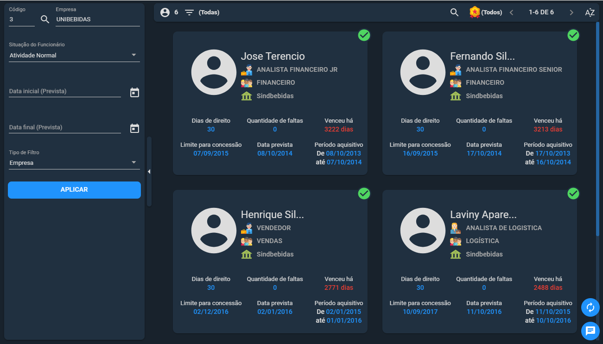Open the Data inicial calendar picker
This screenshot has height=344, width=603.
coord(134,93)
